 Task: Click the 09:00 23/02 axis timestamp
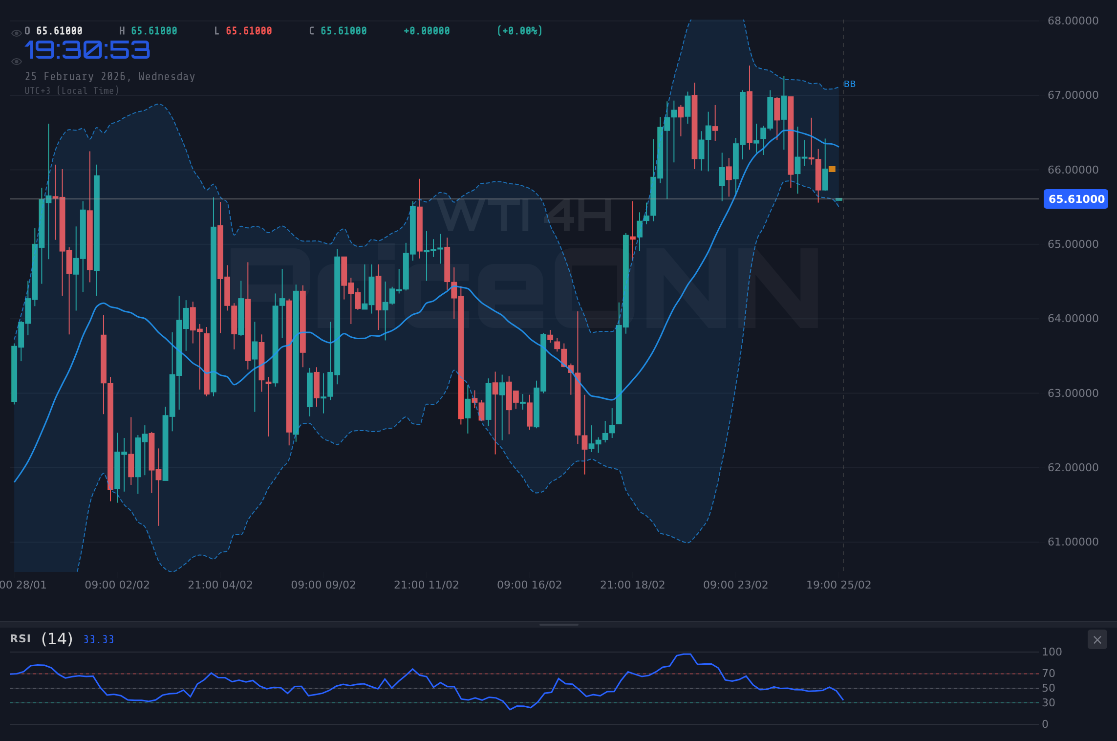point(735,584)
